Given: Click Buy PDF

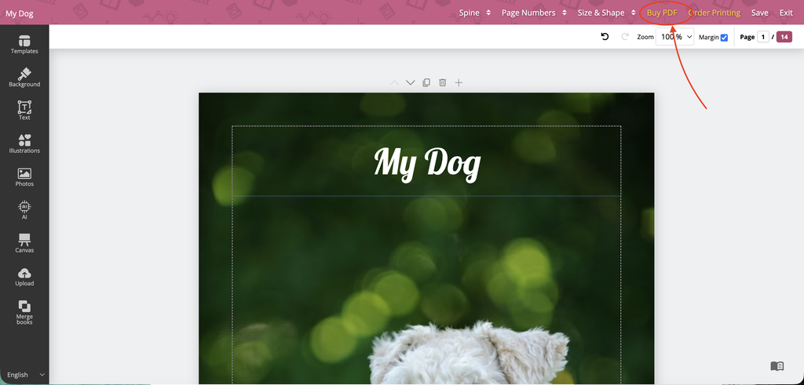Looking at the screenshot, I should point(662,13).
